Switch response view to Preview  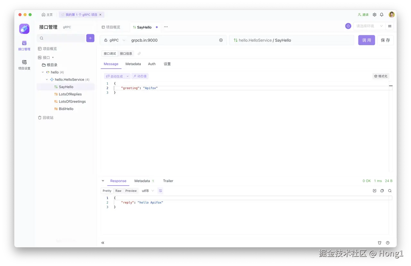click(131, 191)
